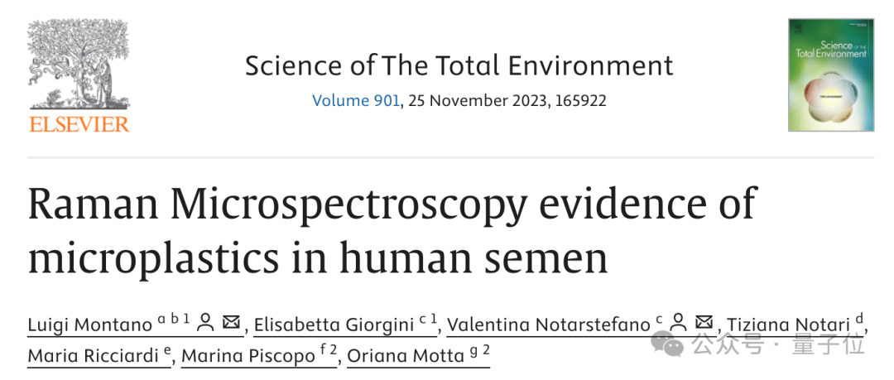The image size is (894, 380).
Task: Click the envelope icon beside Luigi Montano
Action: 231,322
